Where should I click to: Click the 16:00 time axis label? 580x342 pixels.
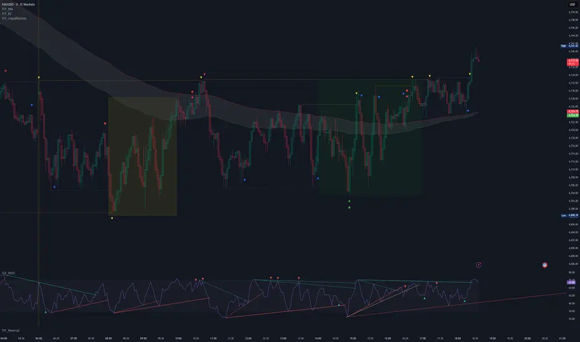388,338
